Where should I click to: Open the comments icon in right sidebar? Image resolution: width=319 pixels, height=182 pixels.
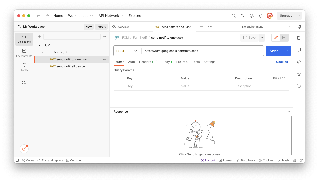coord(299,50)
